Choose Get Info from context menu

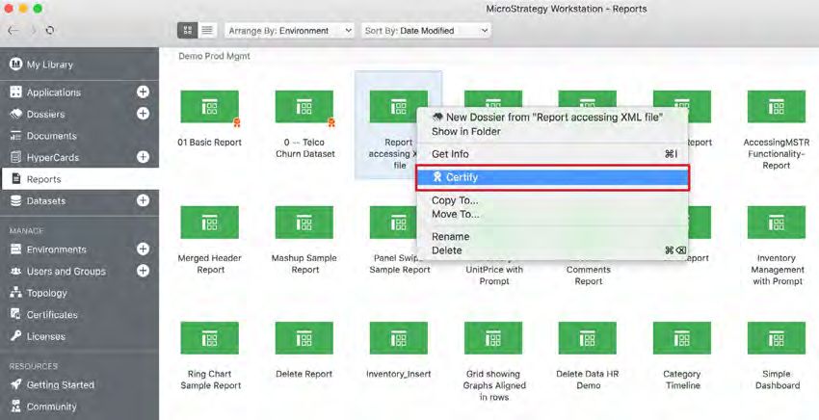[553, 154]
